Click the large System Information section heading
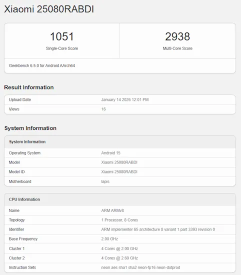Image resolution: width=241 pixels, height=275 pixels. 30,128
